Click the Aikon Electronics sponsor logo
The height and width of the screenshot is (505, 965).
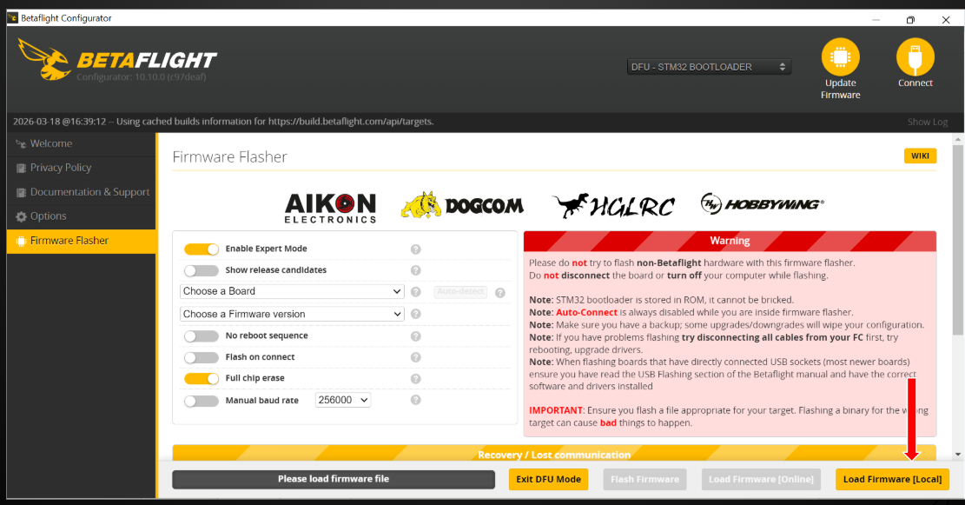tap(330, 207)
